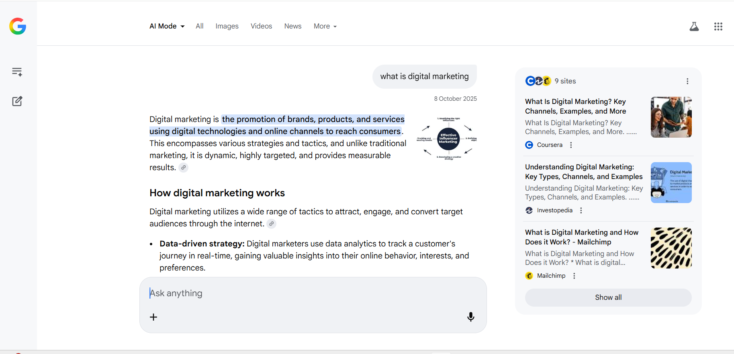Open three-dot menu next to Coursera
This screenshot has width=734, height=354.
[x=571, y=145]
